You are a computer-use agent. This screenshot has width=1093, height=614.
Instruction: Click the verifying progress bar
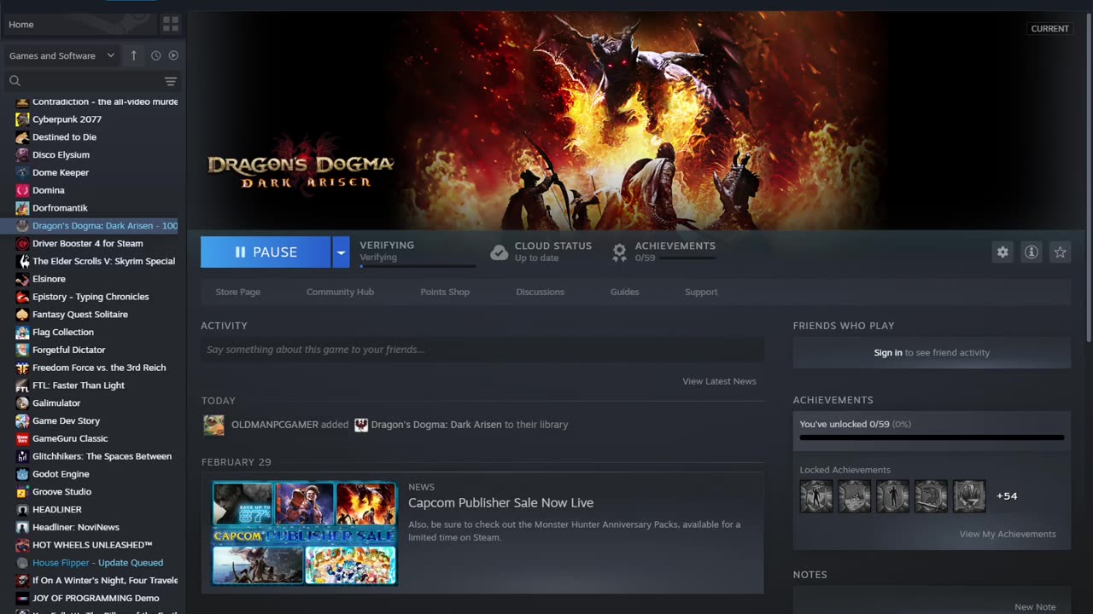[x=418, y=266]
